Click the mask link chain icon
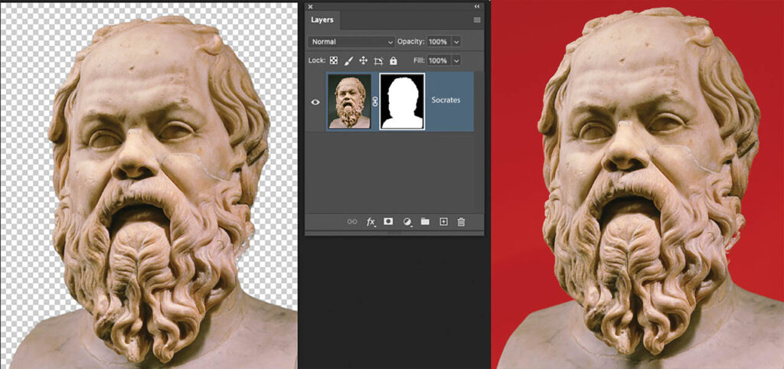 pyautogui.click(x=375, y=101)
